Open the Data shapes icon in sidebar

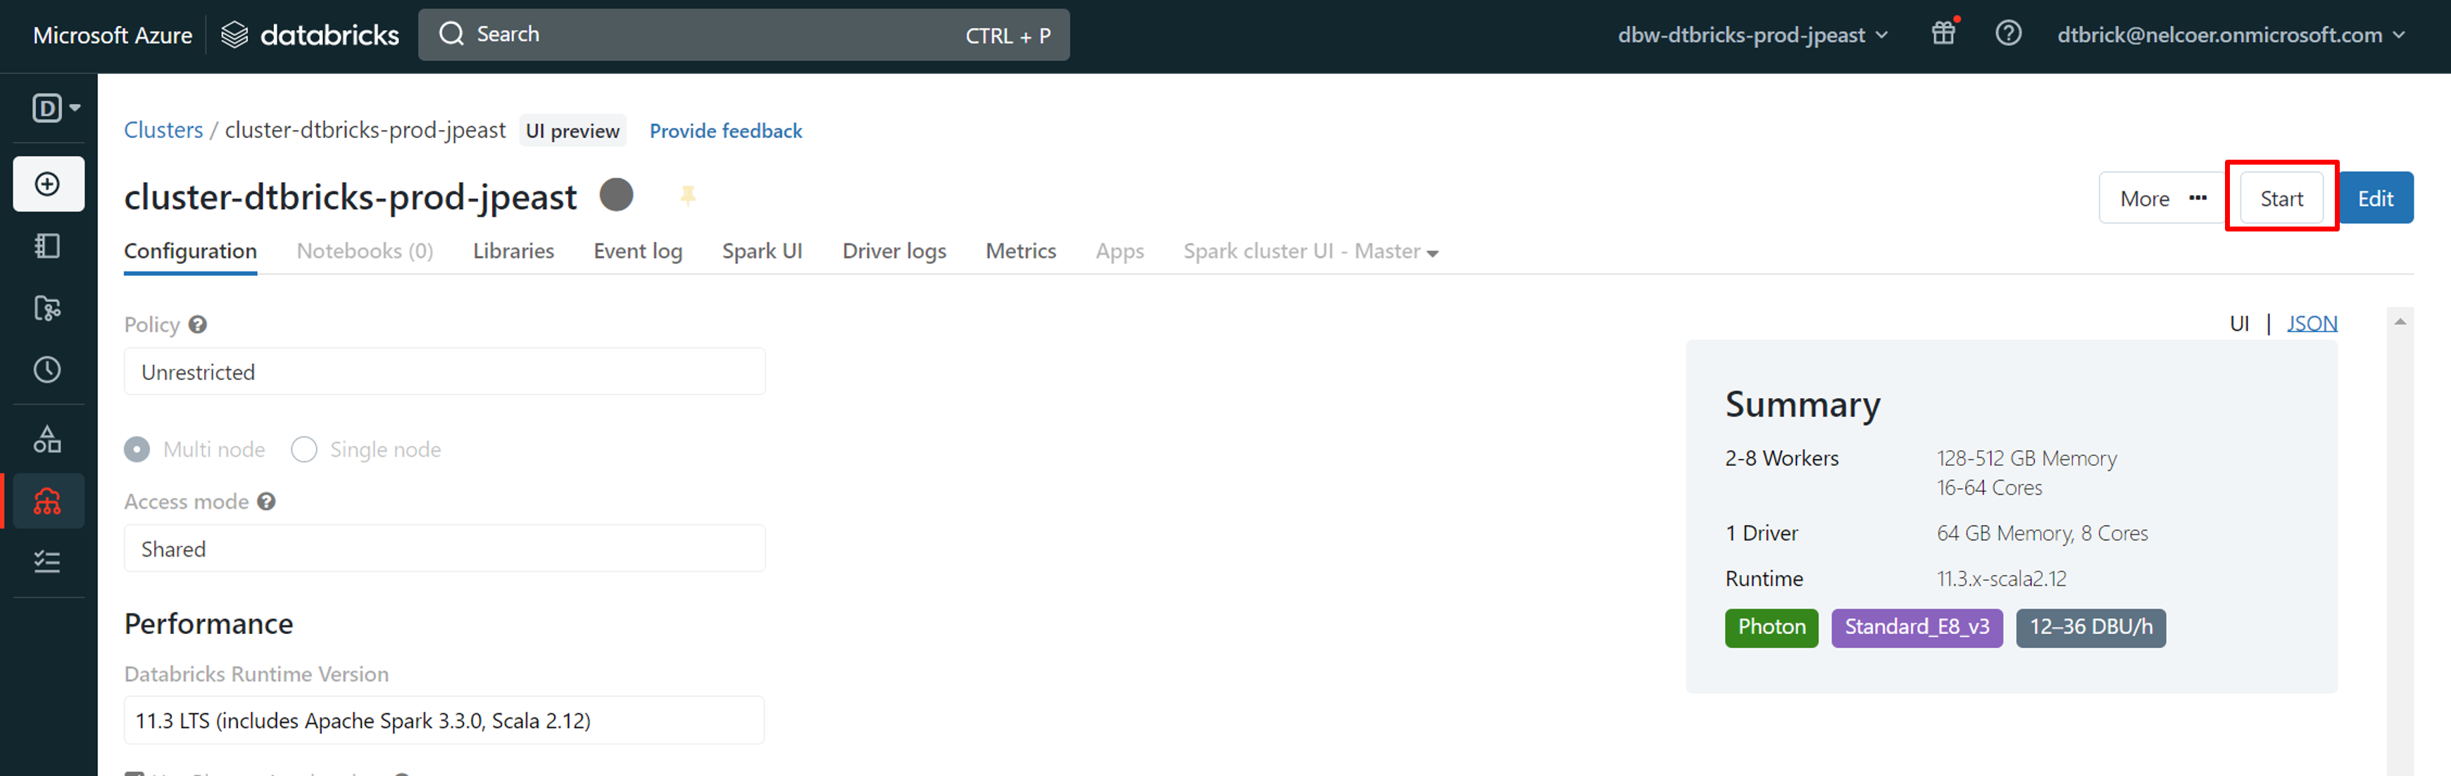click(x=48, y=439)
